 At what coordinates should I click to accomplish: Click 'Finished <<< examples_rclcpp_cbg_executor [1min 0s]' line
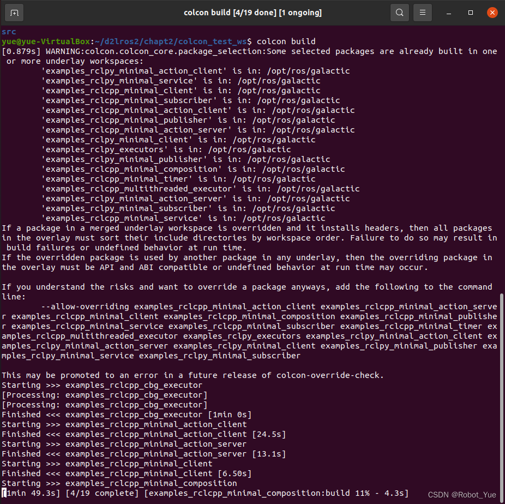click(x=127, y=415)
